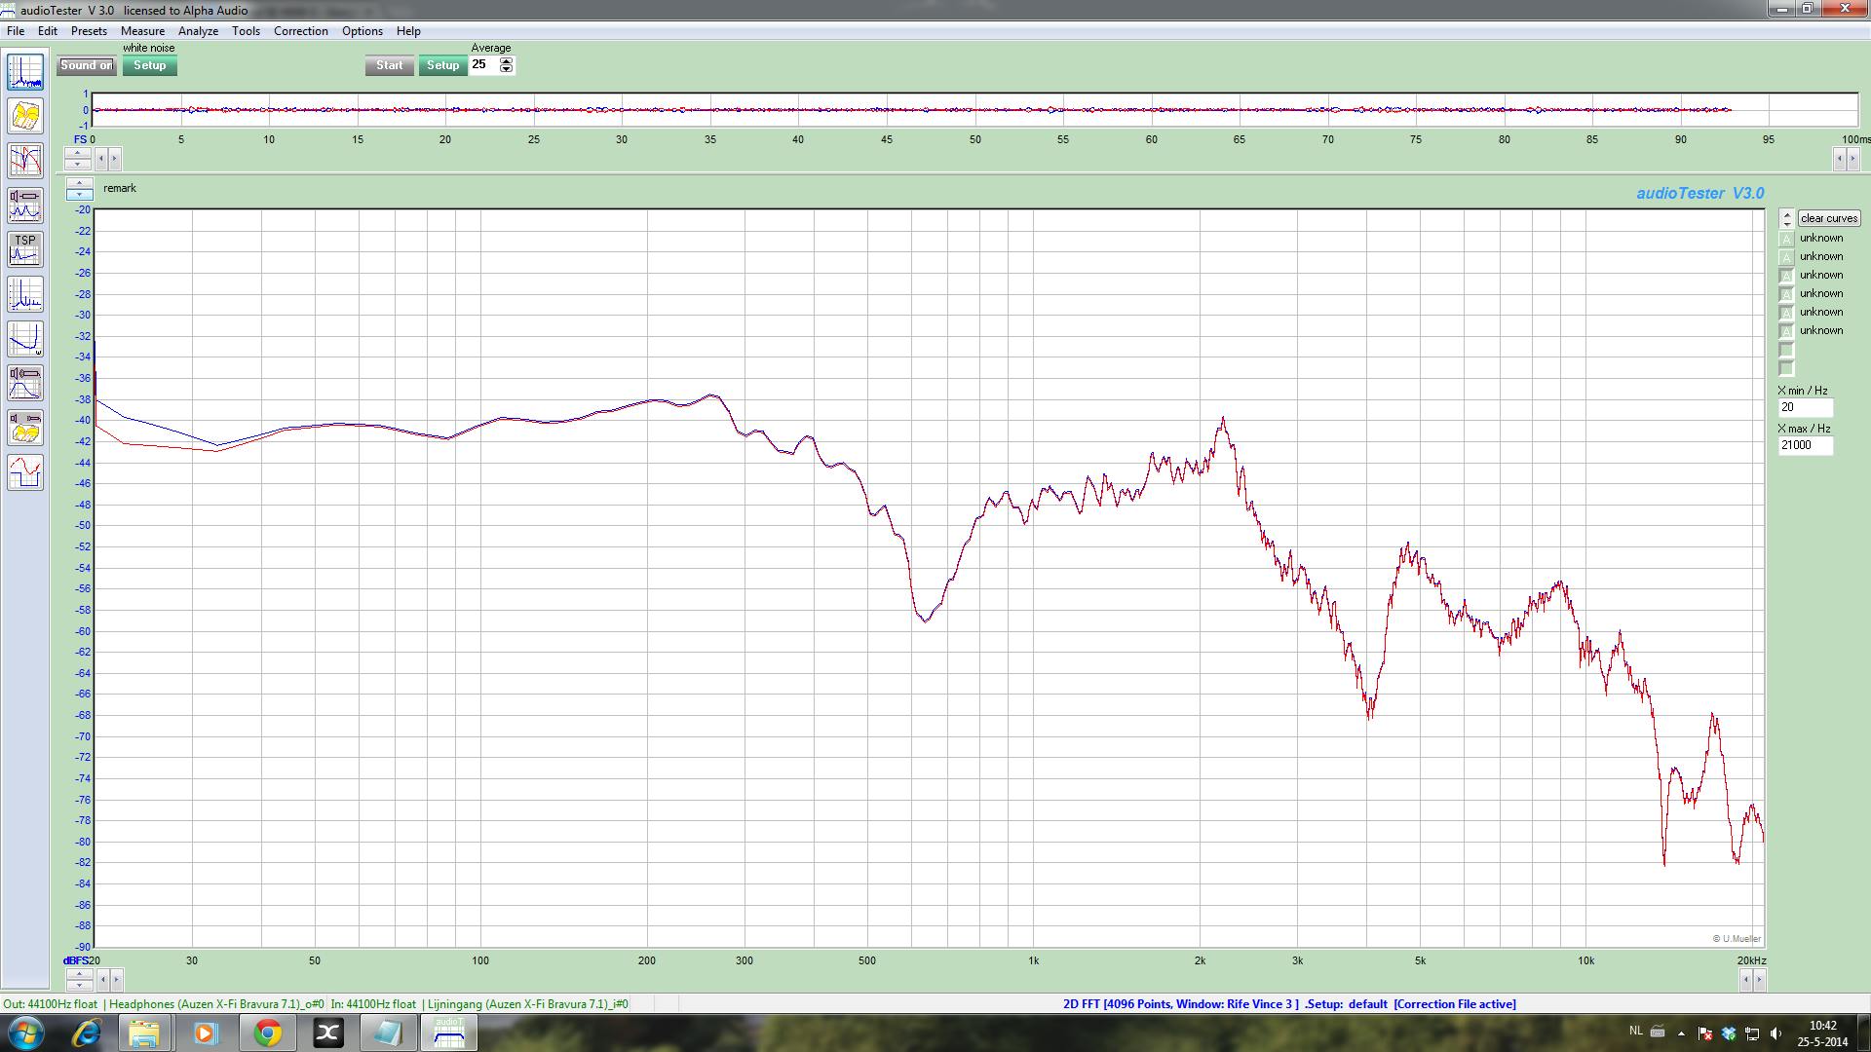
Task: Toggle the third unknown curve slot
Action: pos(1786,276)
